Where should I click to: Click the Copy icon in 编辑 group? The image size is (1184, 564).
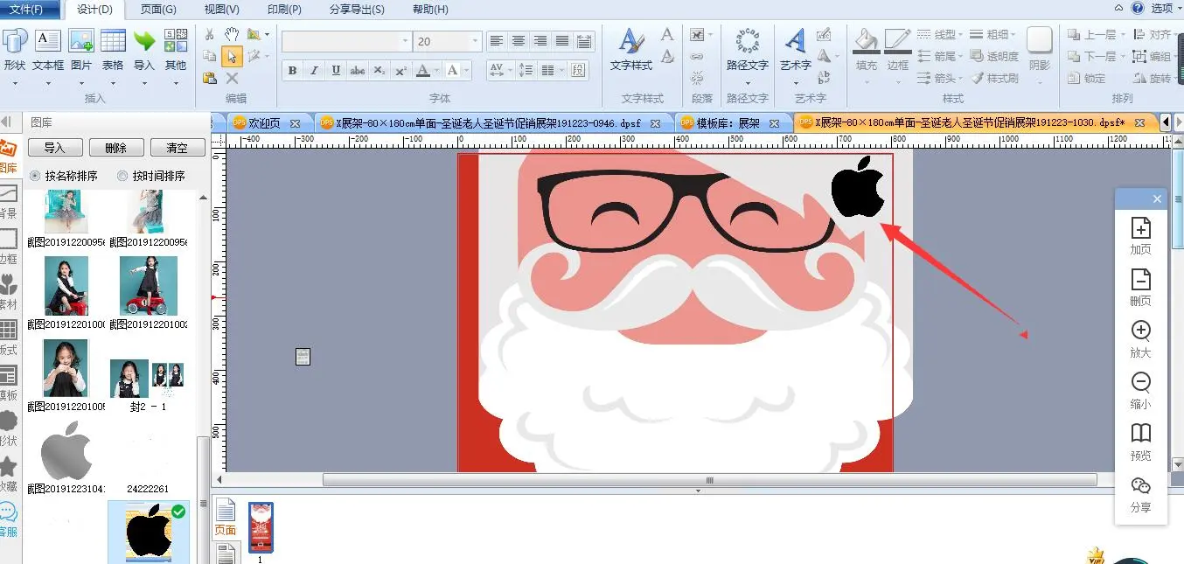[x=210, y=56]
